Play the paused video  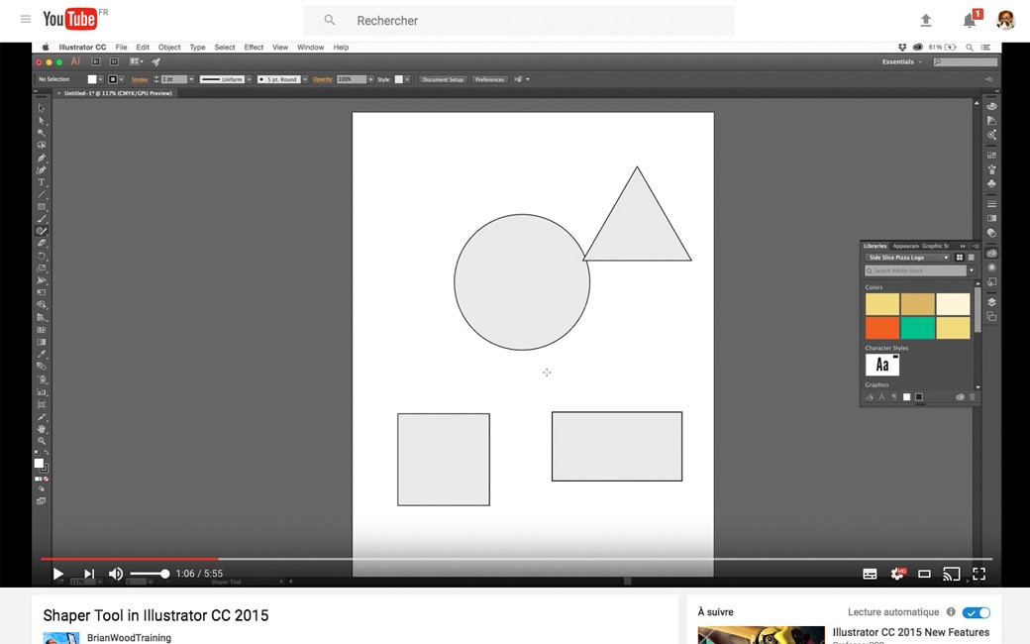(x=57, y=574)
